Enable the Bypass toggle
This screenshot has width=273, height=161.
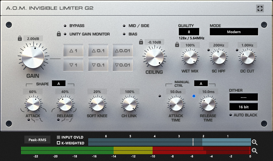tap(65, 26)
